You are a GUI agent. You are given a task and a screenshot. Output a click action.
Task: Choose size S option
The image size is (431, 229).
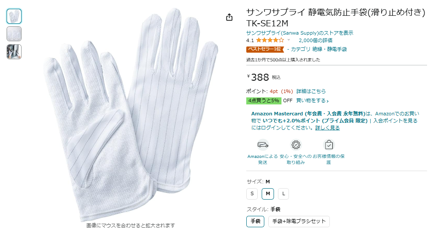pos(252,194)
